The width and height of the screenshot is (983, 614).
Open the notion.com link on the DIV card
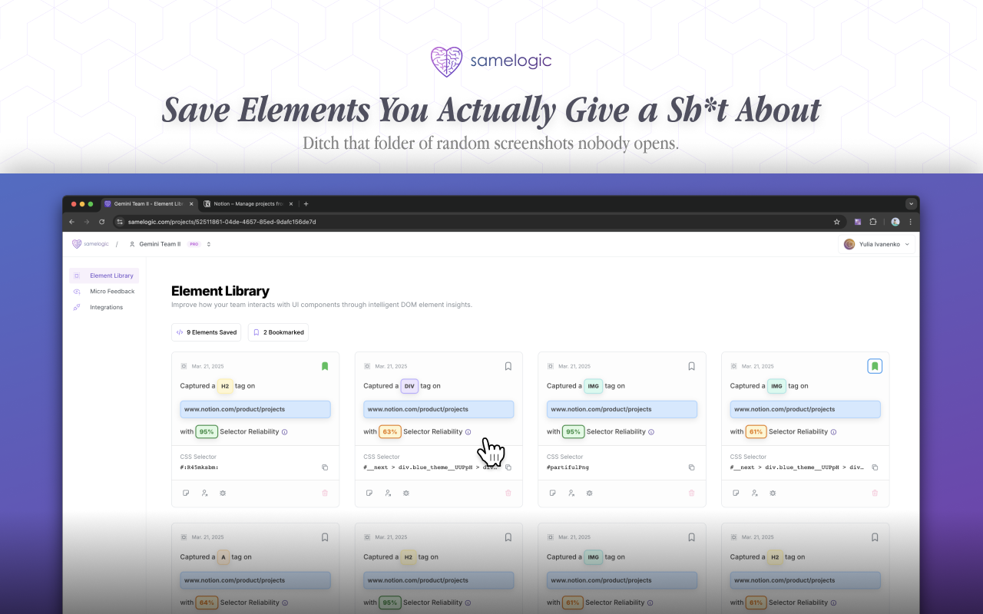point(439,409)
